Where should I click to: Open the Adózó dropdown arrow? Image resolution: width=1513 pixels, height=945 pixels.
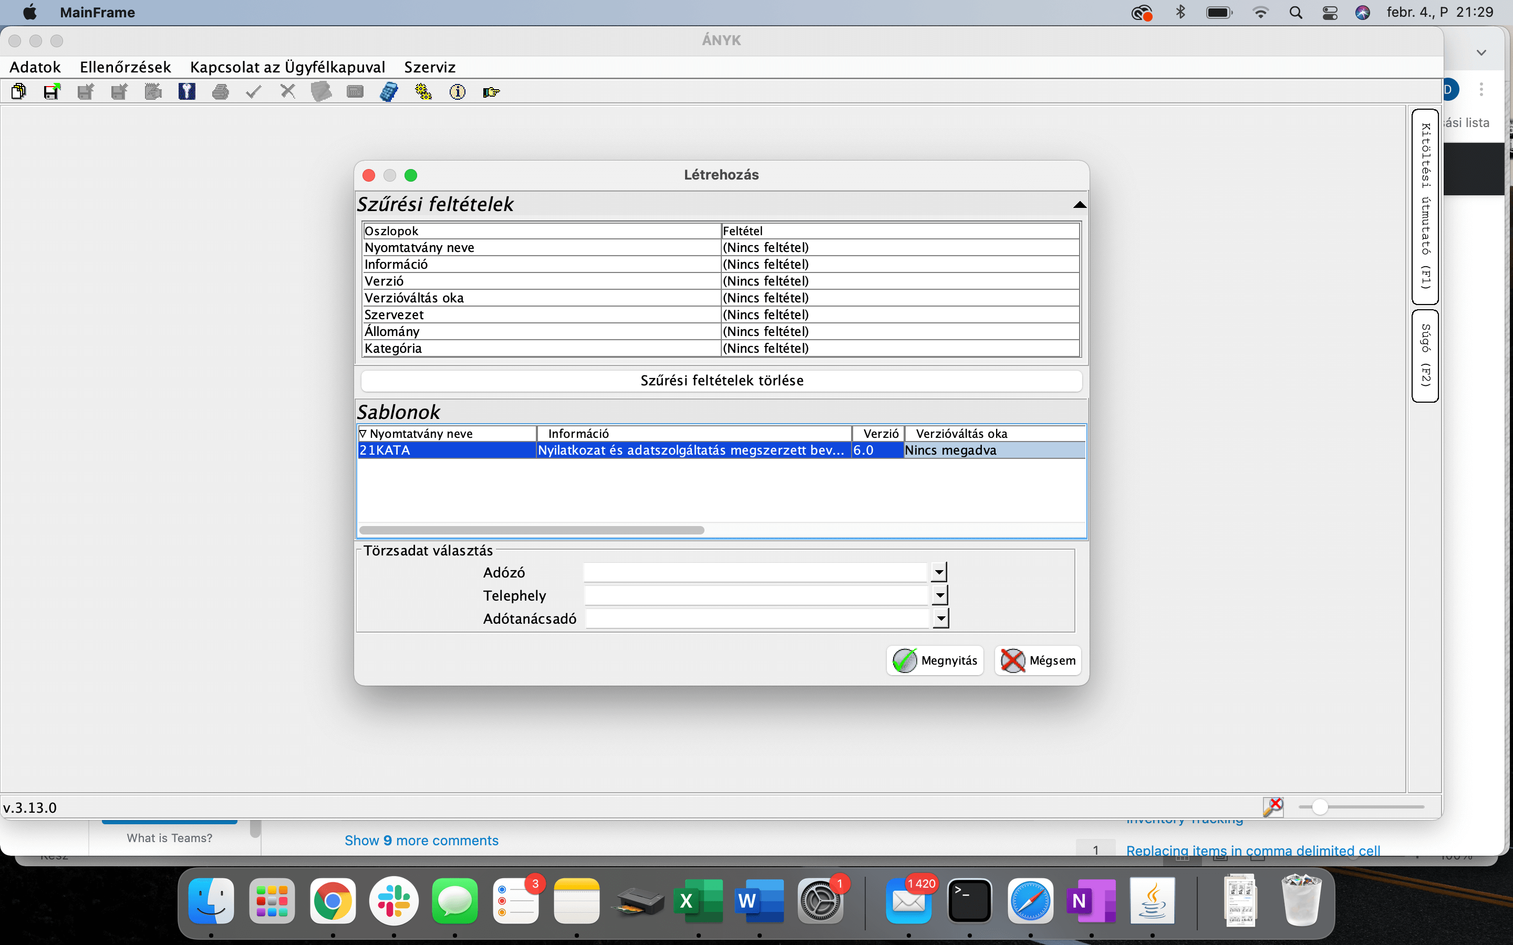(x=939, y=572)
